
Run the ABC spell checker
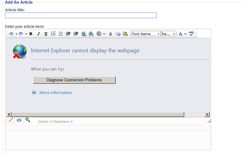coord(191,34)
